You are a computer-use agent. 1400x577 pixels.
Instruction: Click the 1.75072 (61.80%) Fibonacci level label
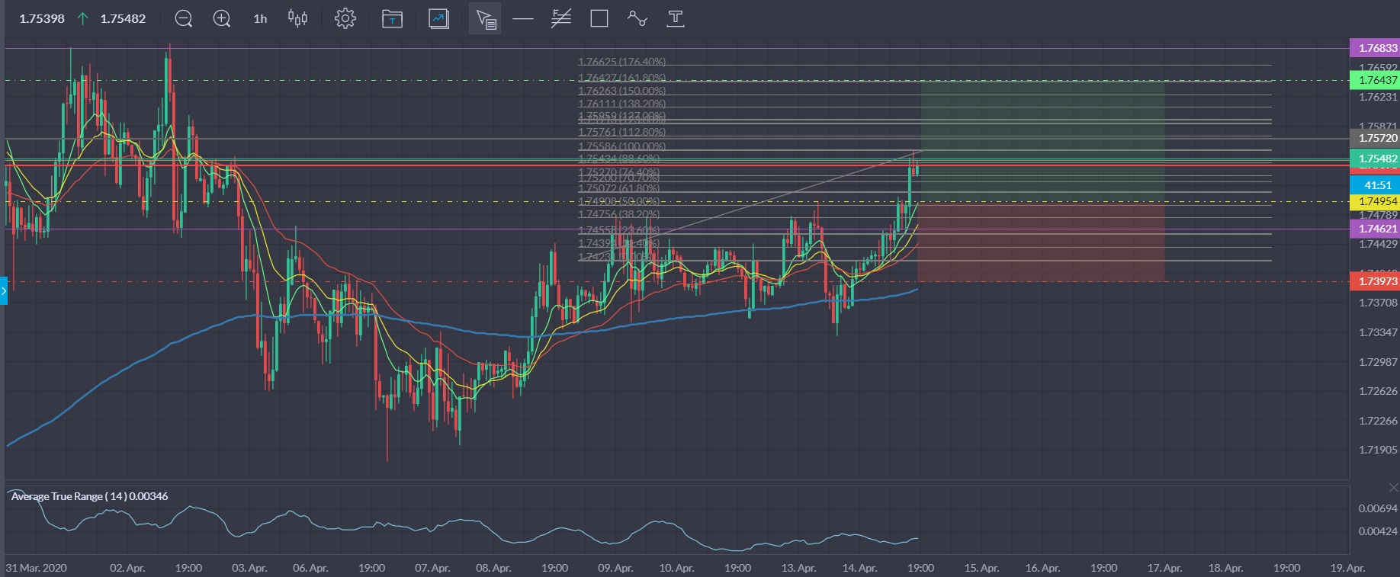[x=618, y=188]
